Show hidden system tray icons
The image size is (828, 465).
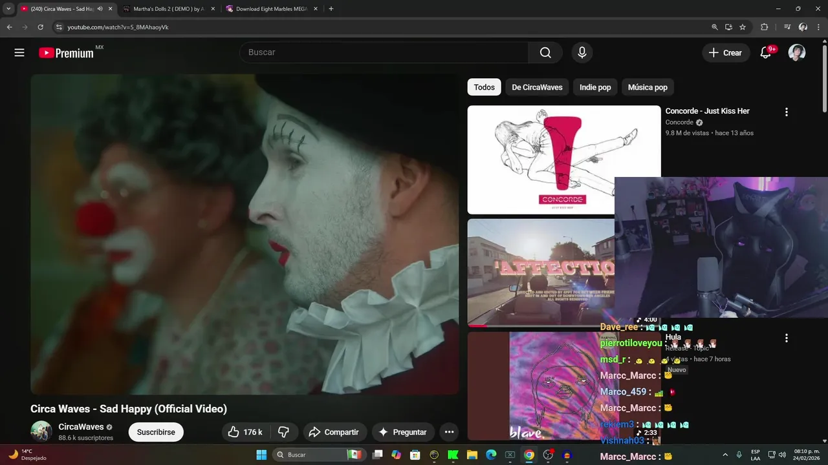tap(724, 455)
